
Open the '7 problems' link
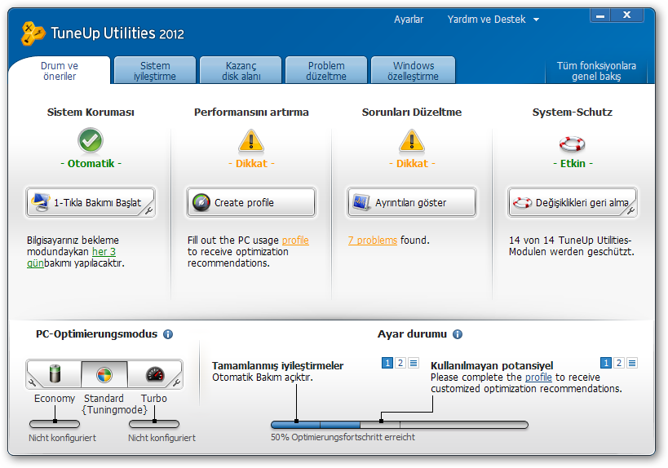373,241
